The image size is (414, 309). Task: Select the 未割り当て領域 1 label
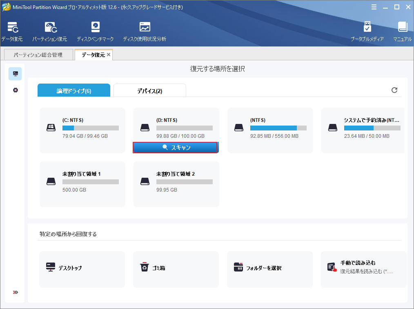click(81, 174)
